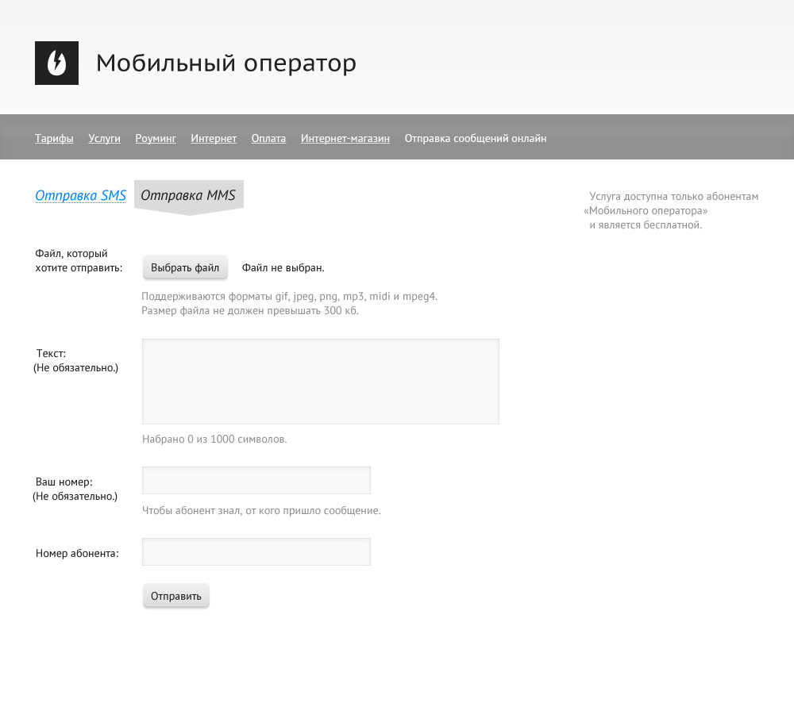Screen dimensions: 794x714
Task: Open the Тарифы menu item
Action: (x=54, y=138)
